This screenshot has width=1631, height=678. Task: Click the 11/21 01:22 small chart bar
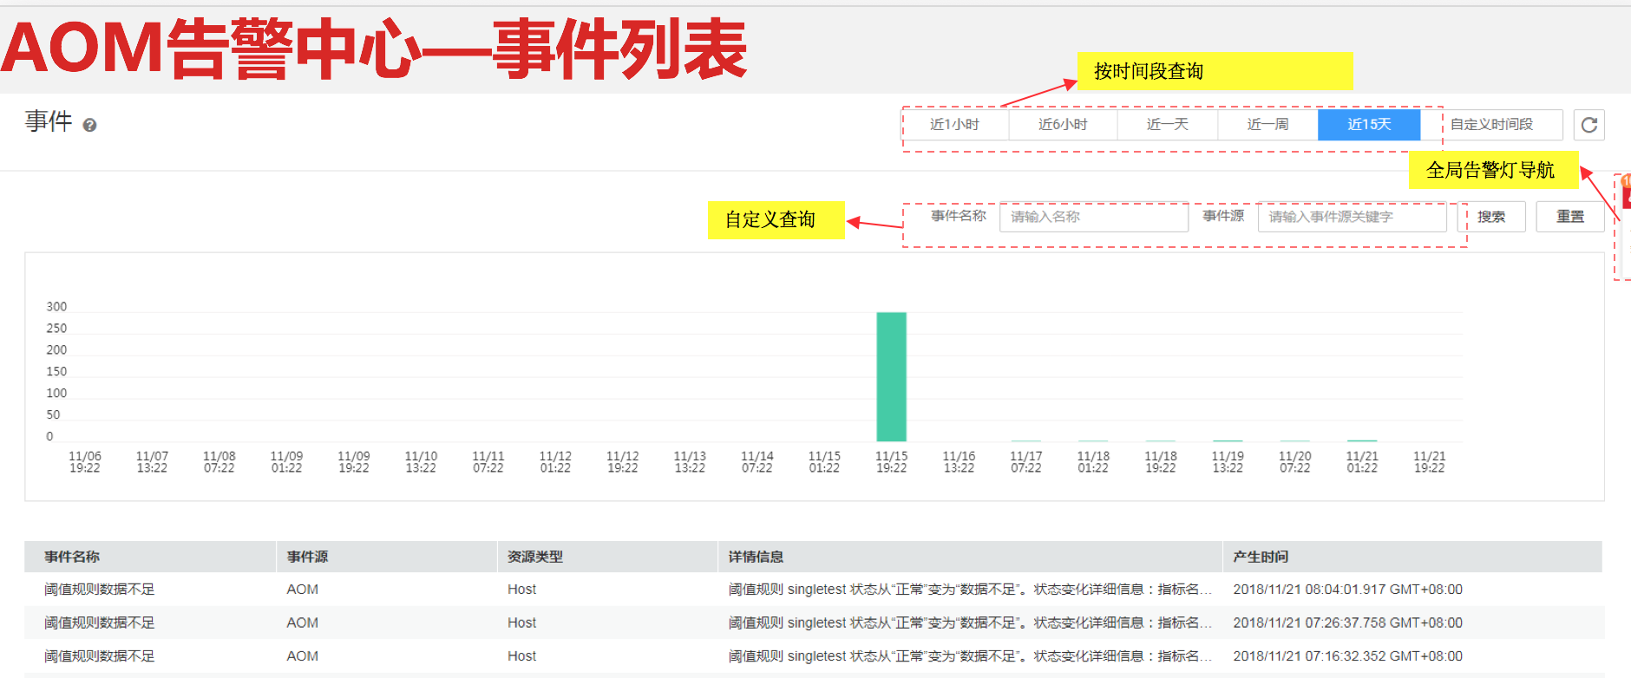coord(1362,440)
